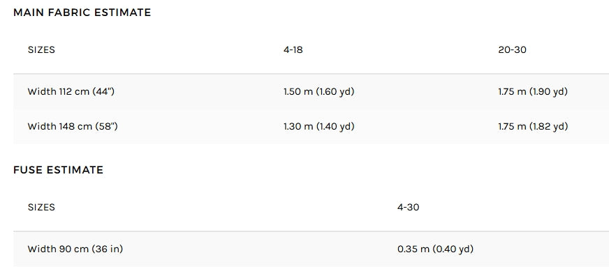The image size is (609, 278).
Task: Click the FUSE ESTIMATE heading
Action: (x=58, y=170)
